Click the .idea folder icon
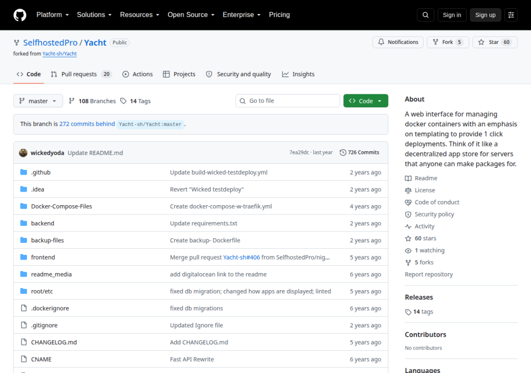Screen dimensions: 531x373 tap(24, 189)
